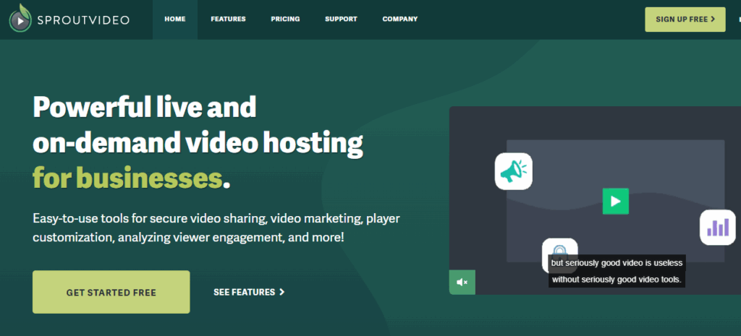Click the Get Started Free button
Viewport: 741px width, 336px height.
[x=111, y=293]
